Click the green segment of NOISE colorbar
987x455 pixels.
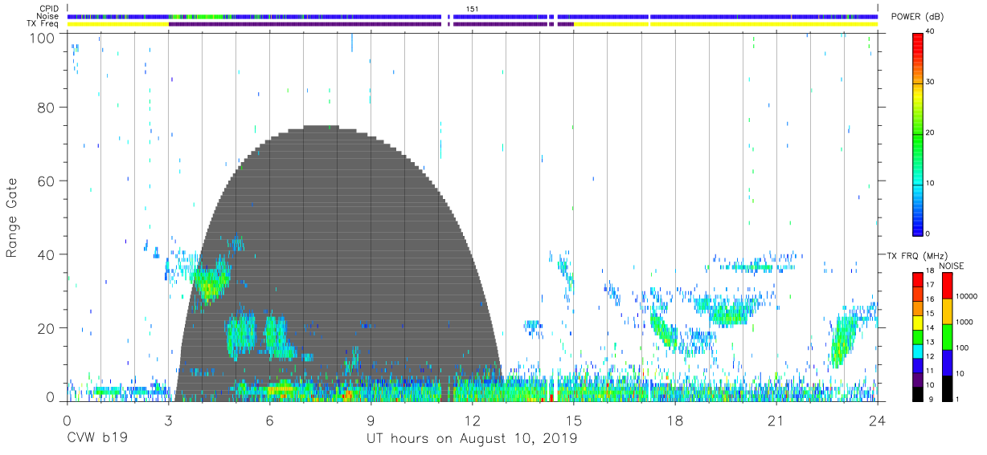pyautogui.click(x=946, y=336)
